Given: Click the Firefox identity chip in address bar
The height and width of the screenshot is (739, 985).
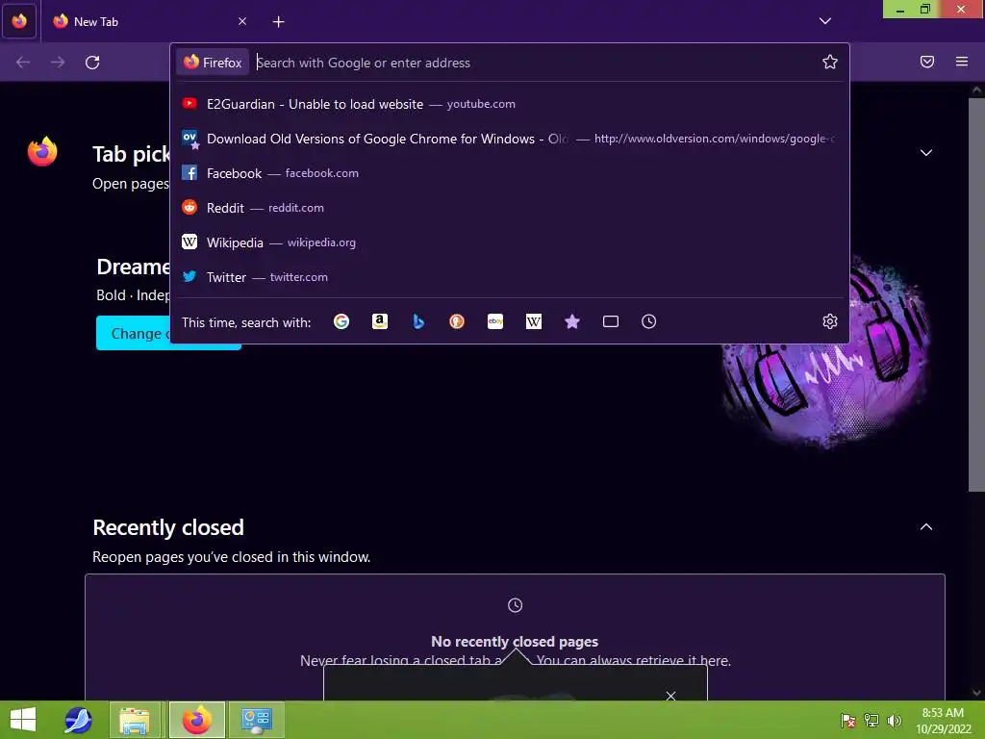Looking at the screenshot, I should point(213,63).
